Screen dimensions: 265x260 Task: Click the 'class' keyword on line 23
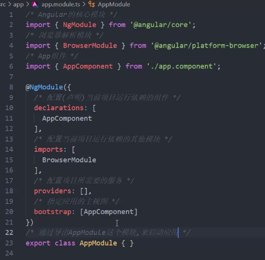coord(65,243)
